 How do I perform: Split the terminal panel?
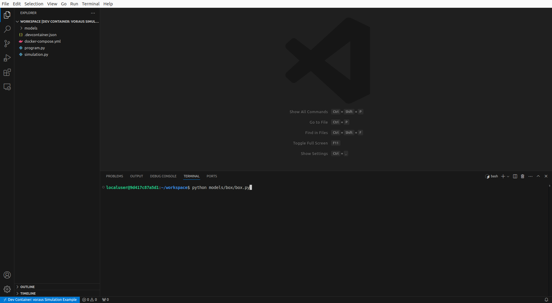click(515, 176)
